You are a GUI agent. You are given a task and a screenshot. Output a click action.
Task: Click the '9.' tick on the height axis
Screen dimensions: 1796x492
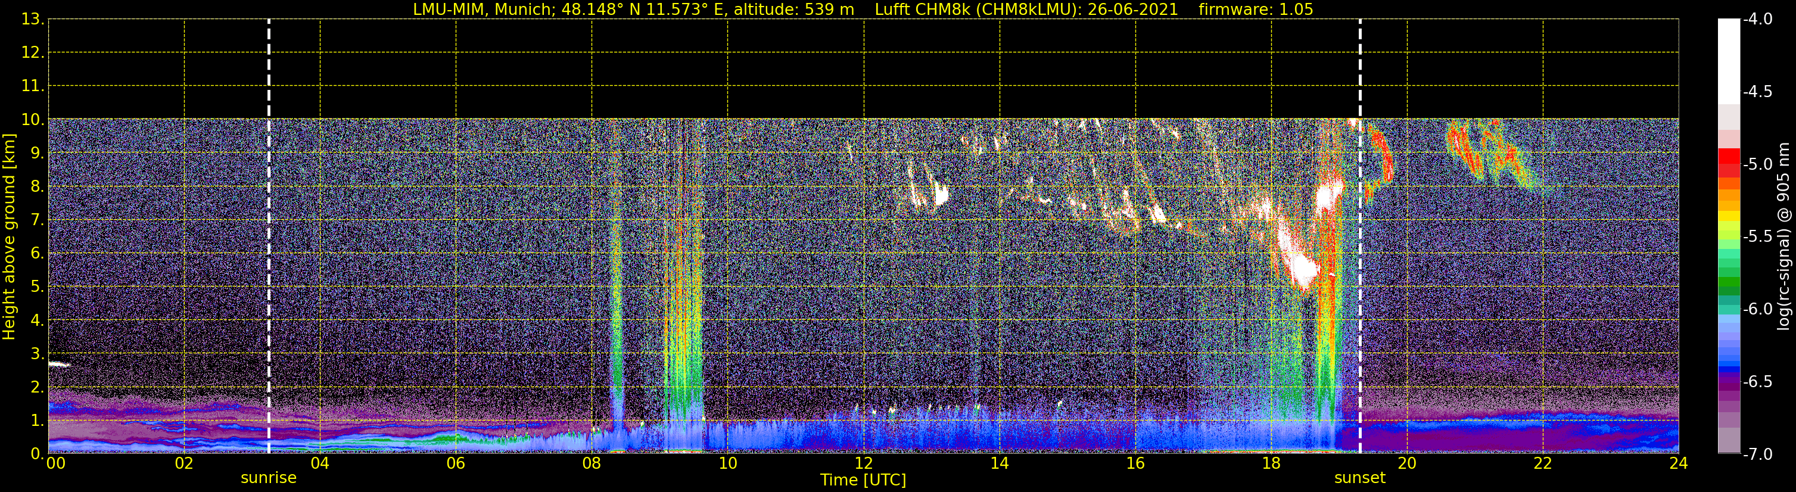pyautogui.click(x=37, y=153)
